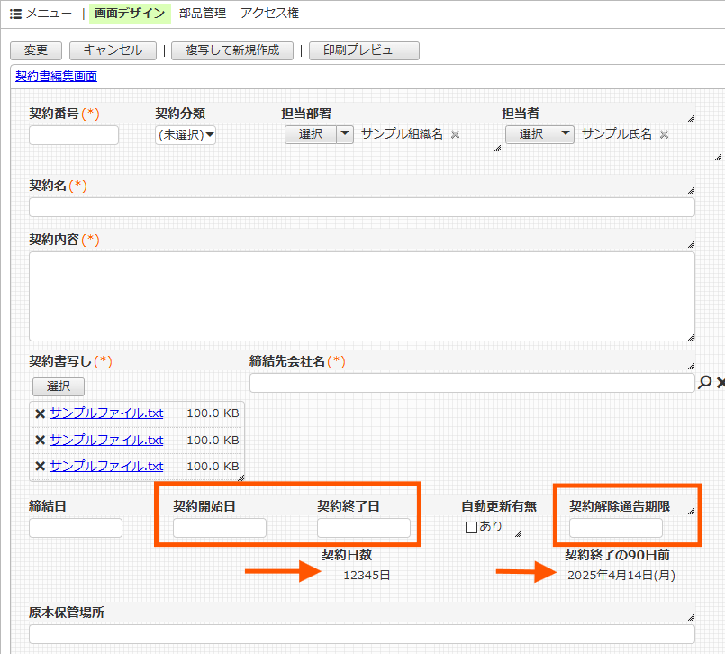Toggle the 自動更新有無 あり checkbox
The image size is (725, 654).
tap(471, 528)
